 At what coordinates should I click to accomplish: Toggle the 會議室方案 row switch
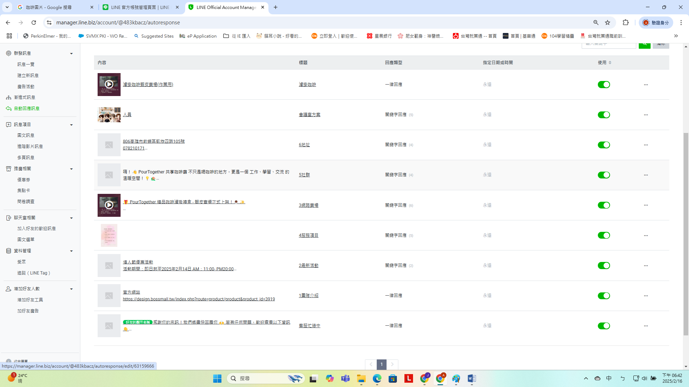604,115
